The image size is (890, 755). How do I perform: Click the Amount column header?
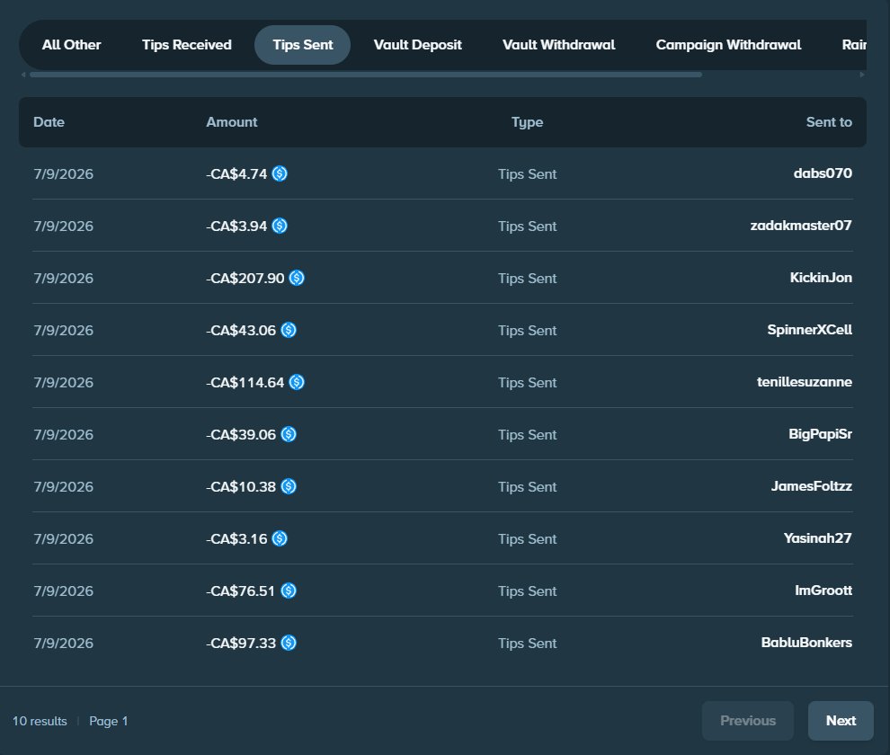232,122
